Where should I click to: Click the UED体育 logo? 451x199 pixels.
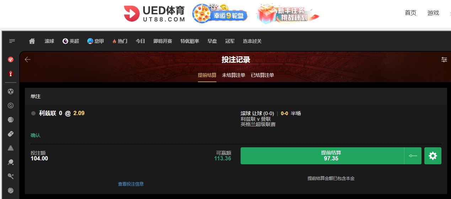(x=155, y=14)
